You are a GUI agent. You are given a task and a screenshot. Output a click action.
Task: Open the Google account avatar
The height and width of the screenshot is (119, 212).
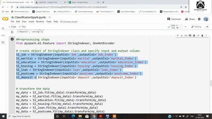coord(206,19)
